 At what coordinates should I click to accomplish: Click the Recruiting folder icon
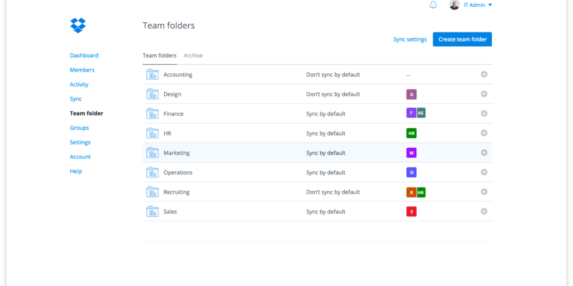click(152, 192)
